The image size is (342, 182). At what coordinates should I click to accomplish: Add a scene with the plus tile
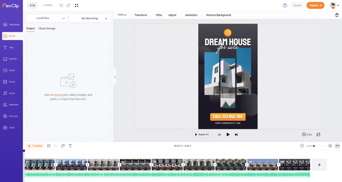coord(319,165)
